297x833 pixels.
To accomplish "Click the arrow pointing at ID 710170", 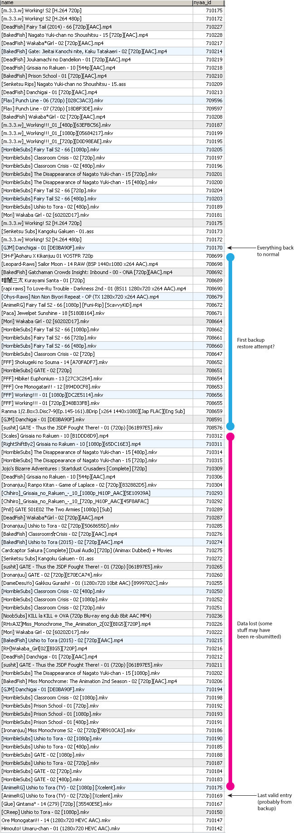I will [240, 248].
